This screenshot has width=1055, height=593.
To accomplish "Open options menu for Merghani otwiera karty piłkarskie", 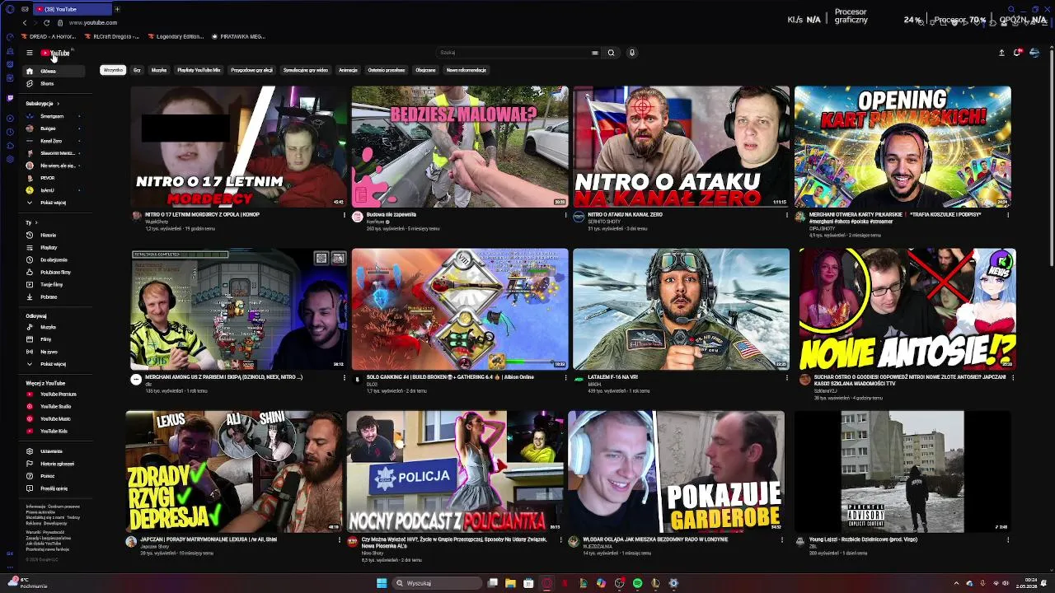I will pos(1007,215).
